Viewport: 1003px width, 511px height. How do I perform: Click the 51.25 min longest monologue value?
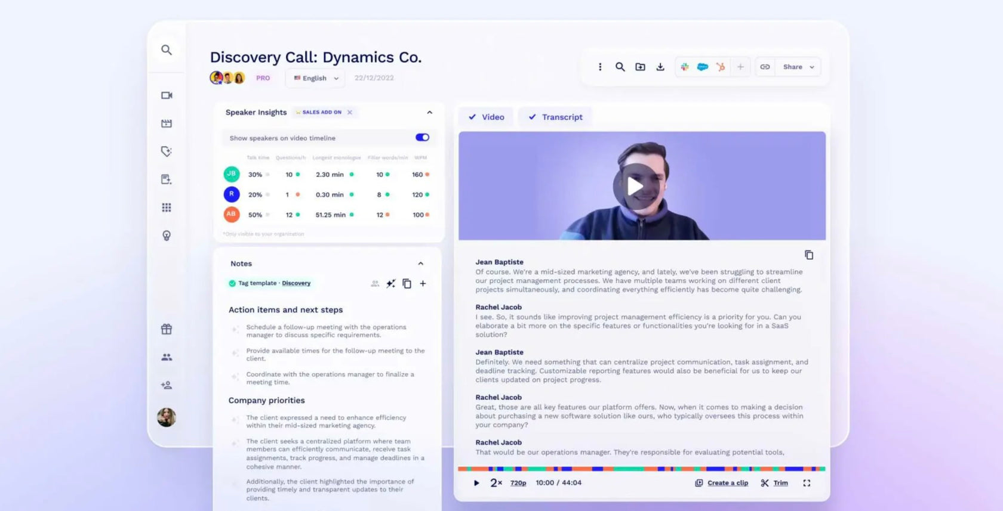tap(331, 215)
